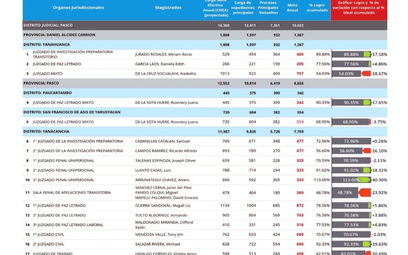
Task: Click magistrate "JURADO ROSALES, Miriam Rocio"
Action: [164, 54]
